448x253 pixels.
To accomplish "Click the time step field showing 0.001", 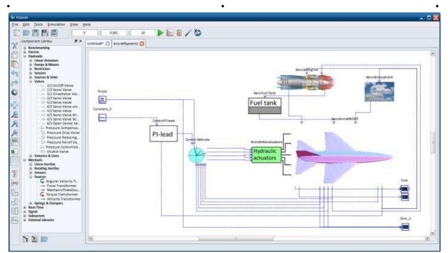I will (x=114, y=33).
